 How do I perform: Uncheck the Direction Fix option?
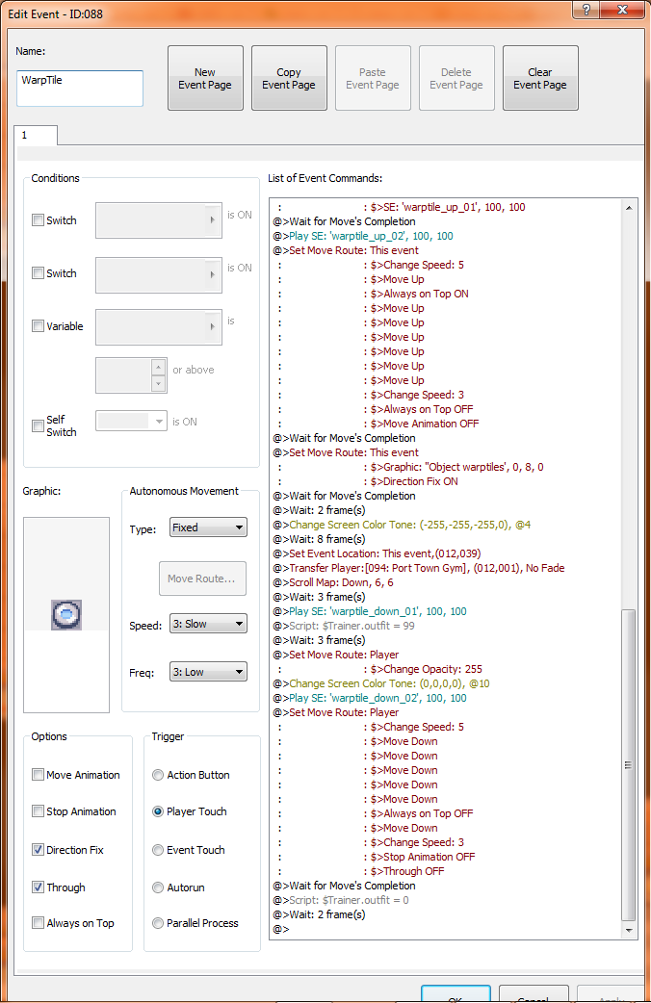(39, 850)
